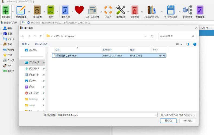Open ドキュメント in the navigation pane
This screenshot has height=135, width=214.
click(x=32, y=75)
